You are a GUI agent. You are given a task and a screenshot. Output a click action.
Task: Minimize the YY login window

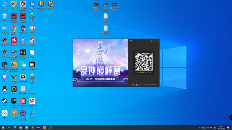(x=154, y=41)
